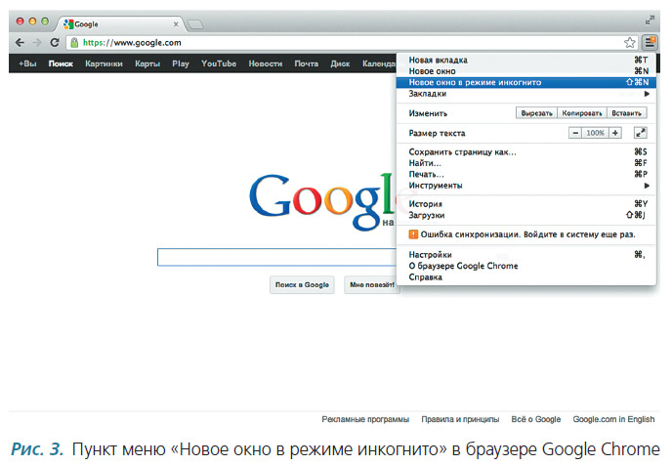Click the yellow minimize window button

32,21
